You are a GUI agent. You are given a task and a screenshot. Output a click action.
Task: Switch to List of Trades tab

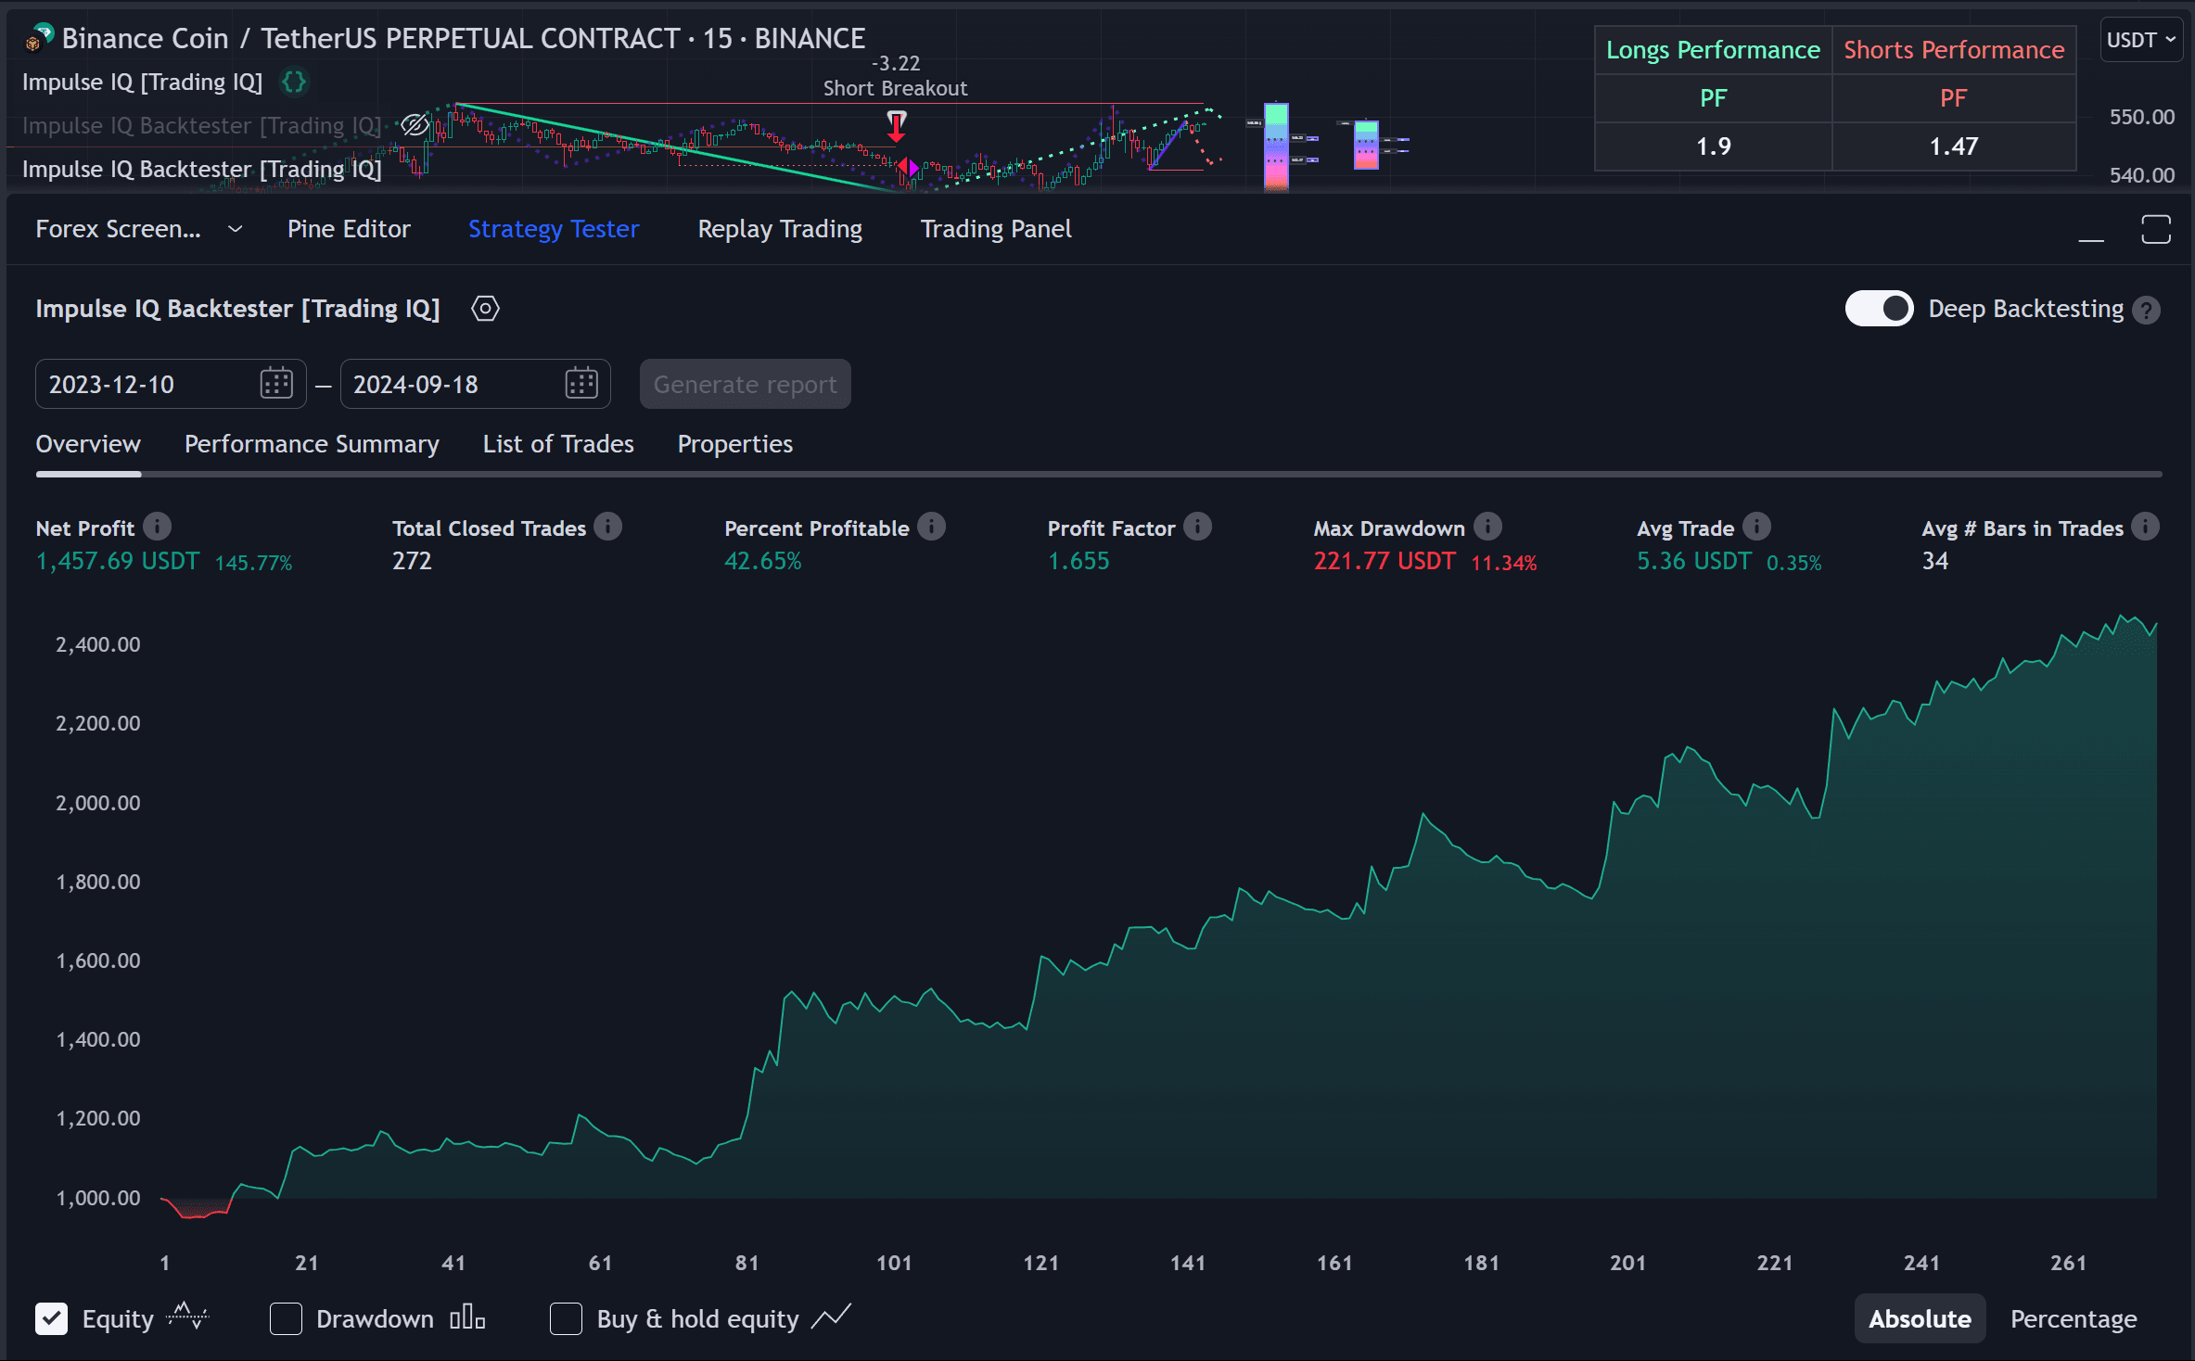click(x=558, y=444)
